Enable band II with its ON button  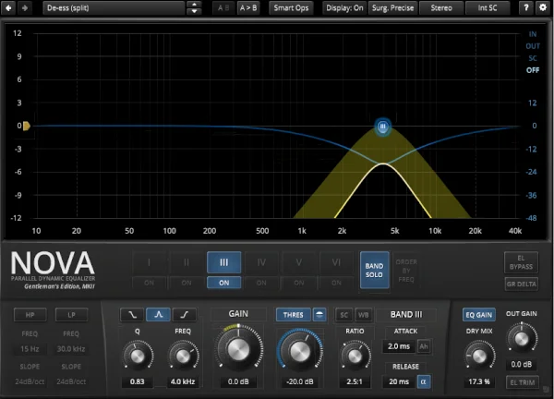(x=187, y=283)
